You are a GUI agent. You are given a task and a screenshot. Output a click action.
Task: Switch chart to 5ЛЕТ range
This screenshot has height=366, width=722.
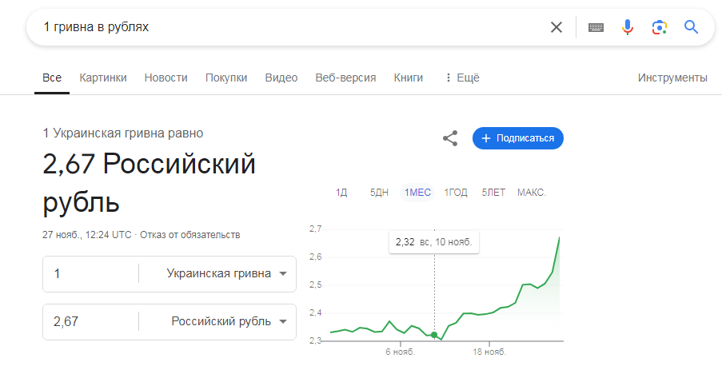pos(493,193)
